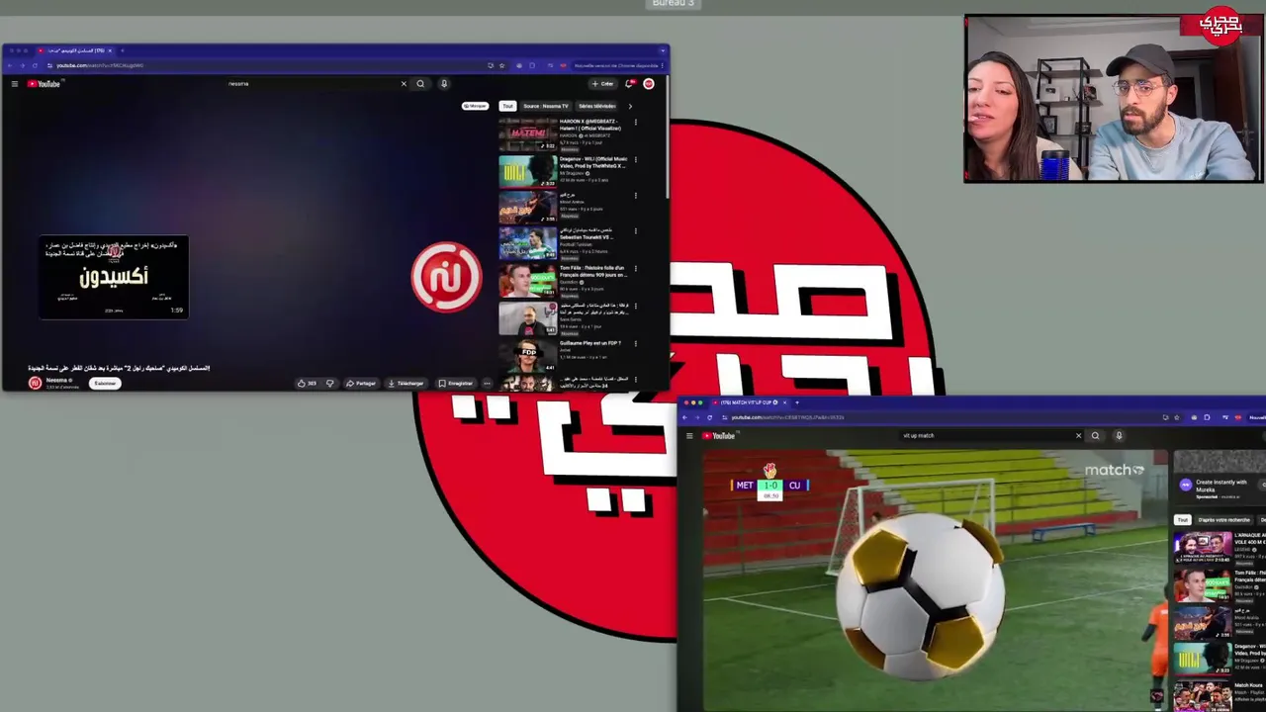
Task: Open more actions ellipsis under Nessma video
Action: [487, 384]
